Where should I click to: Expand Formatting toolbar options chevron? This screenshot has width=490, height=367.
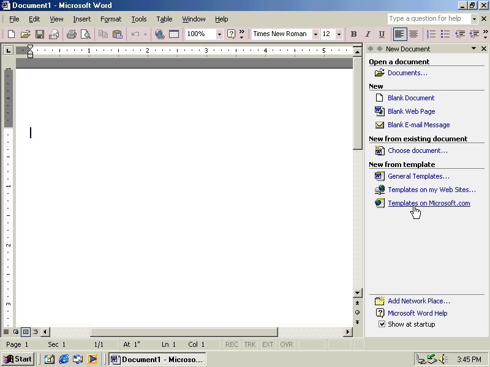point(485,34)
